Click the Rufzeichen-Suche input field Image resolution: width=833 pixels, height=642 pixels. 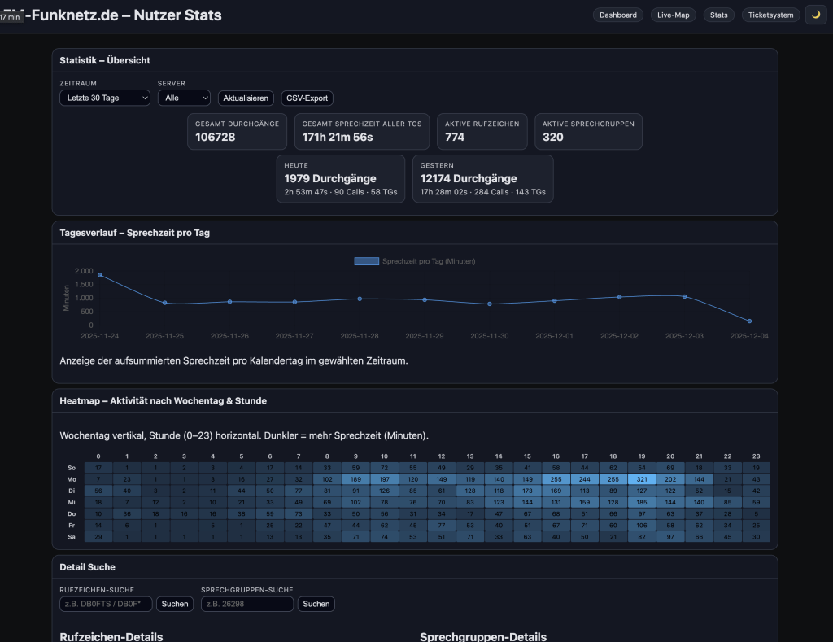pos(106,604)
